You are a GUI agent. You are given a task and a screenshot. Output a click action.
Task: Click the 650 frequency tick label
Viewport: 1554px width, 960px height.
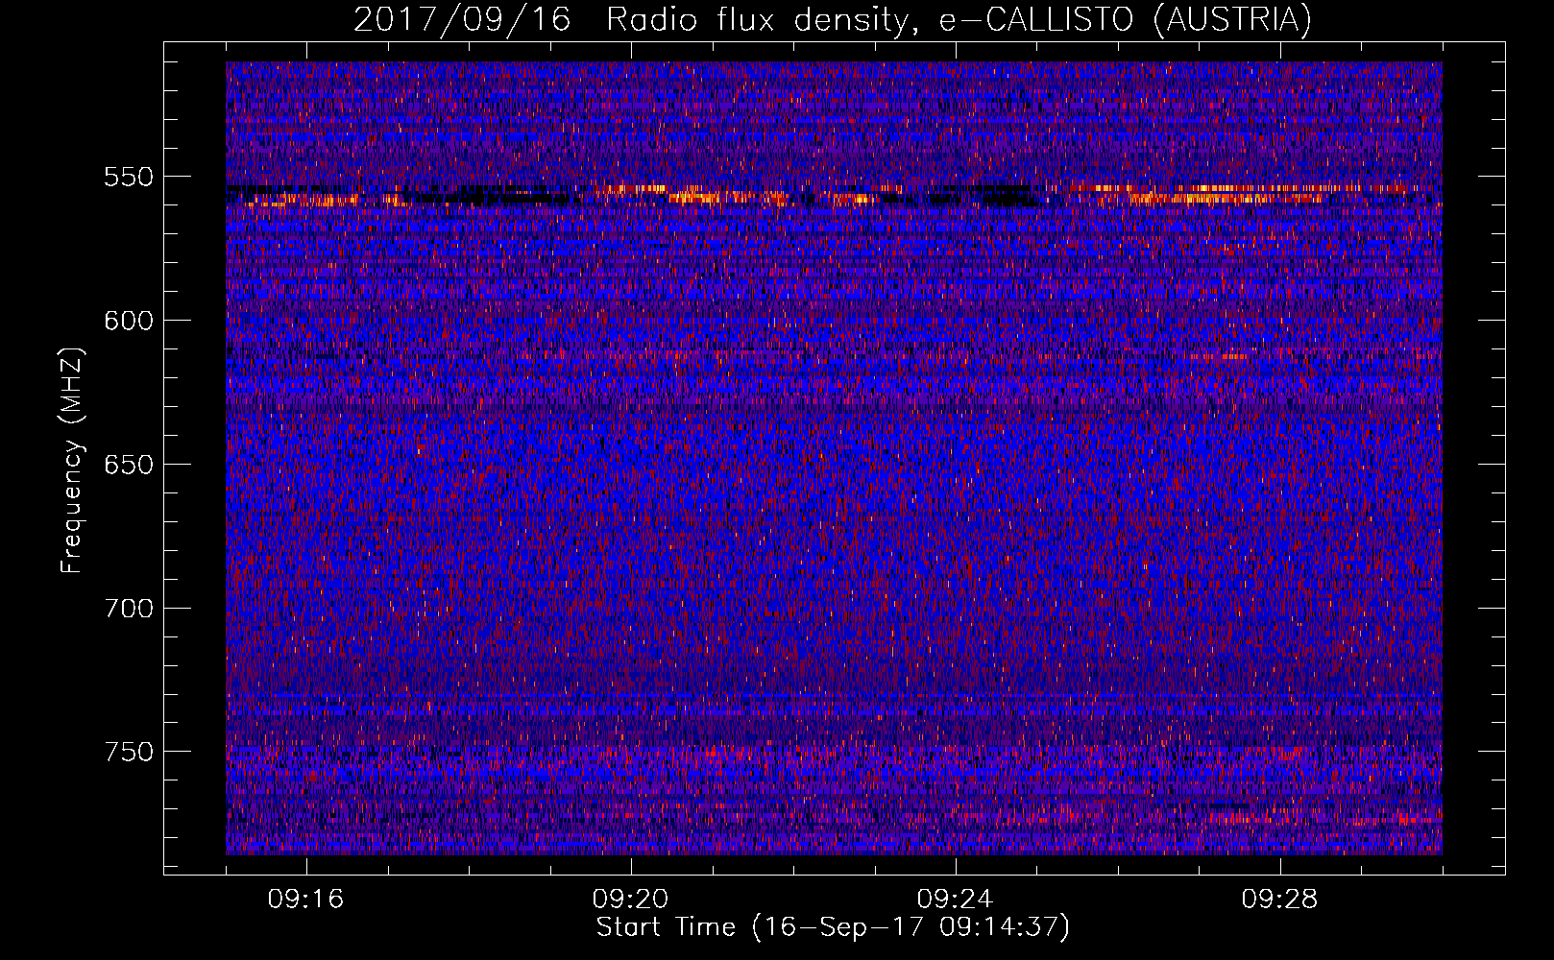point(129,465)
